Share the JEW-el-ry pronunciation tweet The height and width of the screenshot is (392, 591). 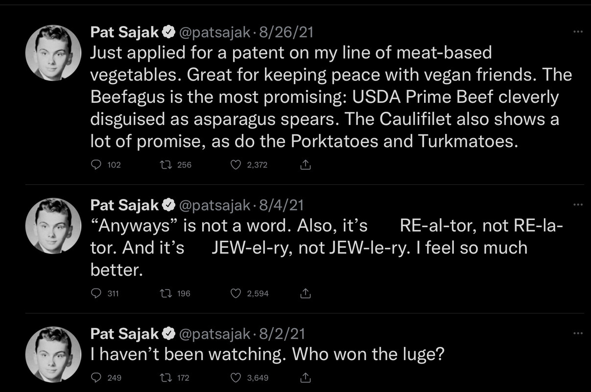point(305,294)
